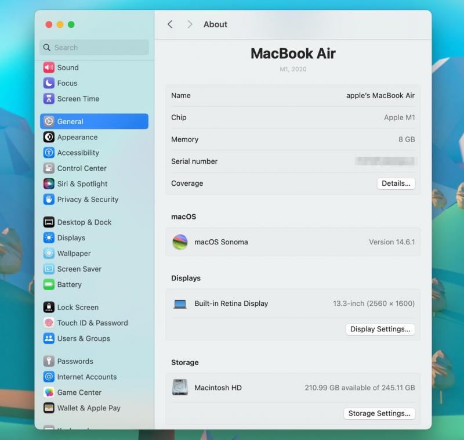Open Siri & Spotlight sidebar label
Screen dimensions: 464x440
point(82,184)
